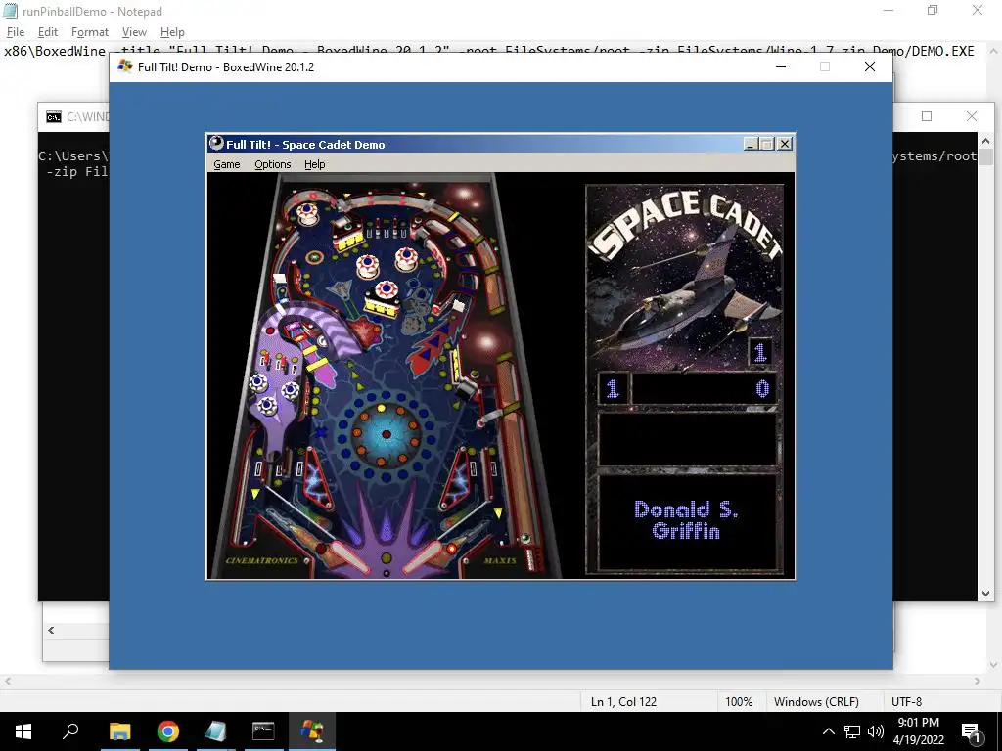Open taskbar Search
This screenshot has width=1002, height=751.
70,731
